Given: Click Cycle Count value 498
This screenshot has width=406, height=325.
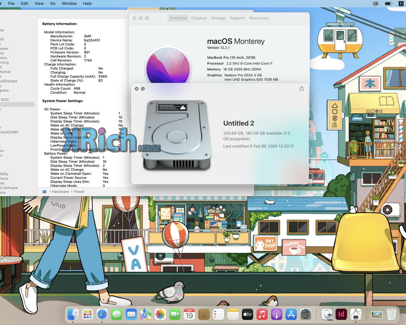Looking at the screenshot, I should (x=77, y=89).
